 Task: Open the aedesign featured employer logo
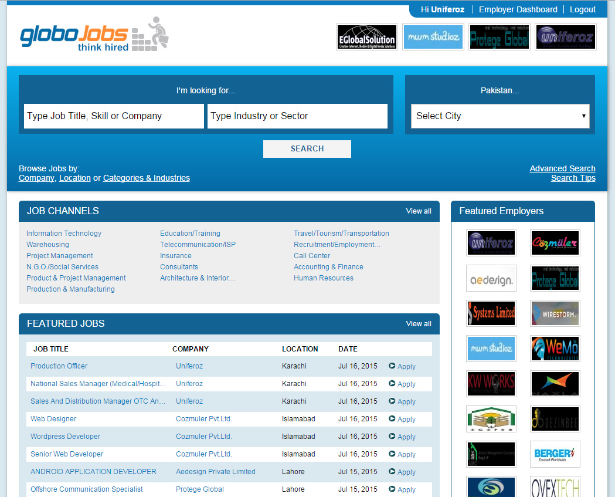click(491, 278)
